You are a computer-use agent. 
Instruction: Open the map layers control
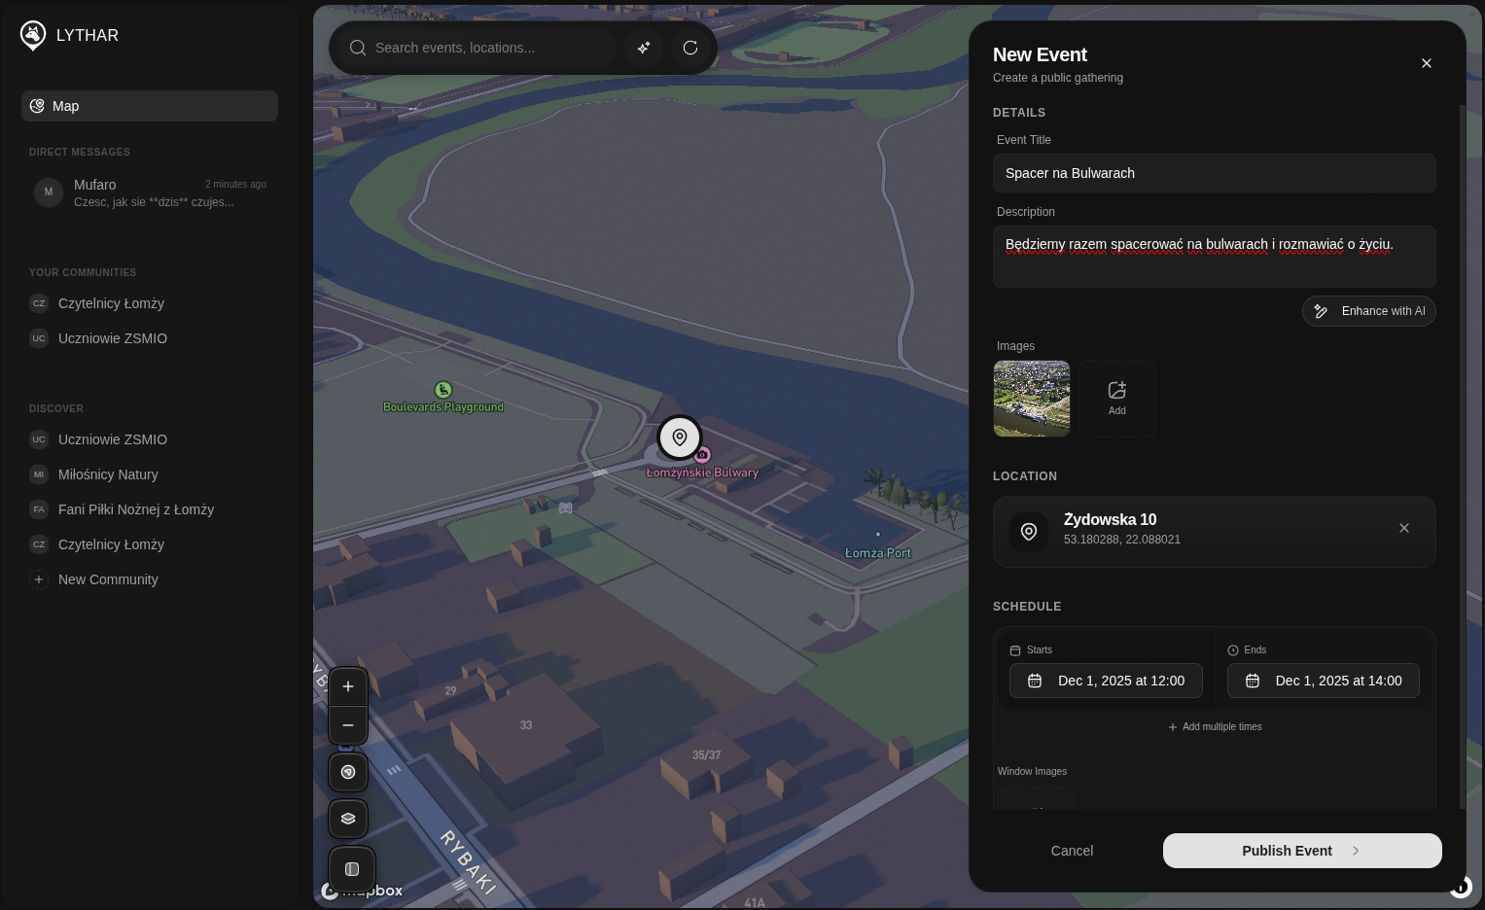click(x=348, y=819)
